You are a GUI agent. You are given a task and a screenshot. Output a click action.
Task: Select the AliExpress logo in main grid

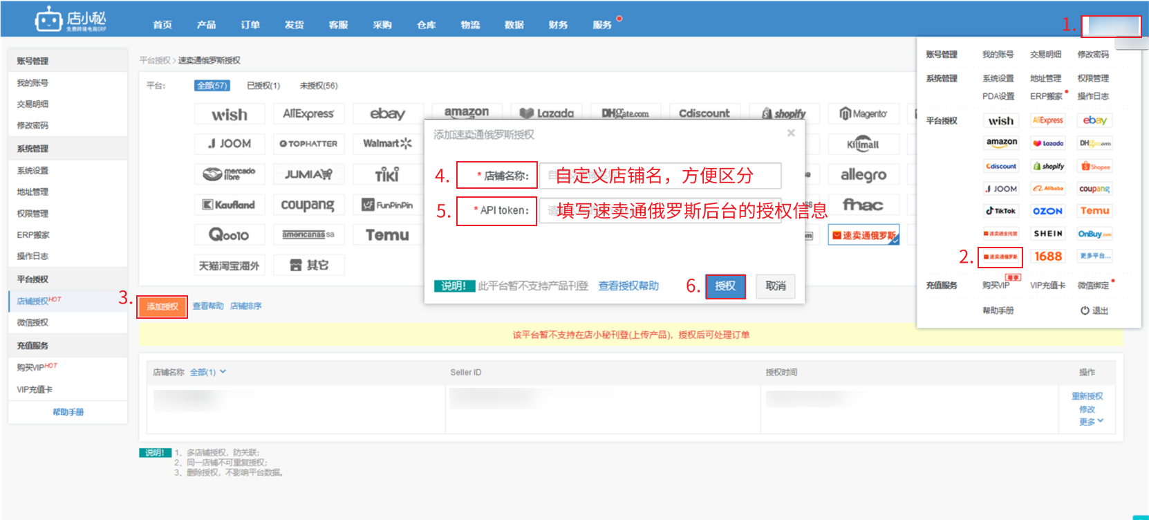pos(308,114)
